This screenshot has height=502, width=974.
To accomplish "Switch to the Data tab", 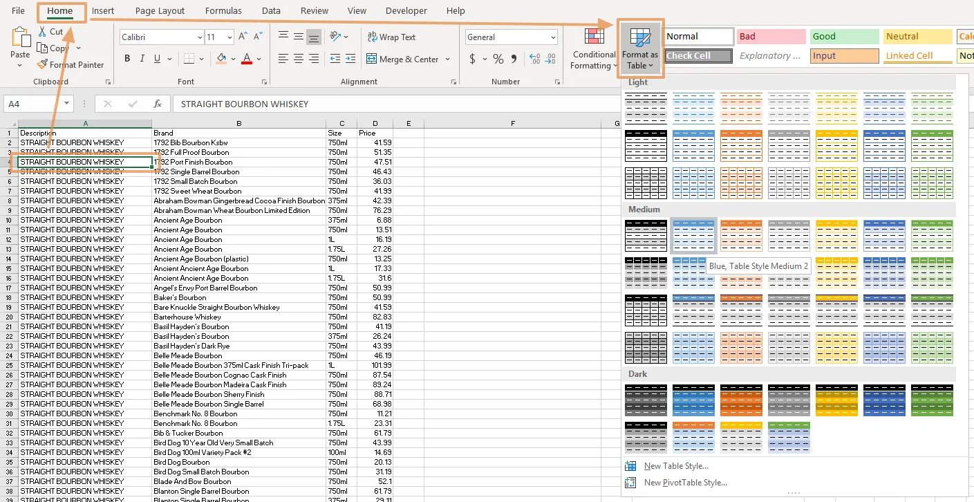I will coord(271,10).
